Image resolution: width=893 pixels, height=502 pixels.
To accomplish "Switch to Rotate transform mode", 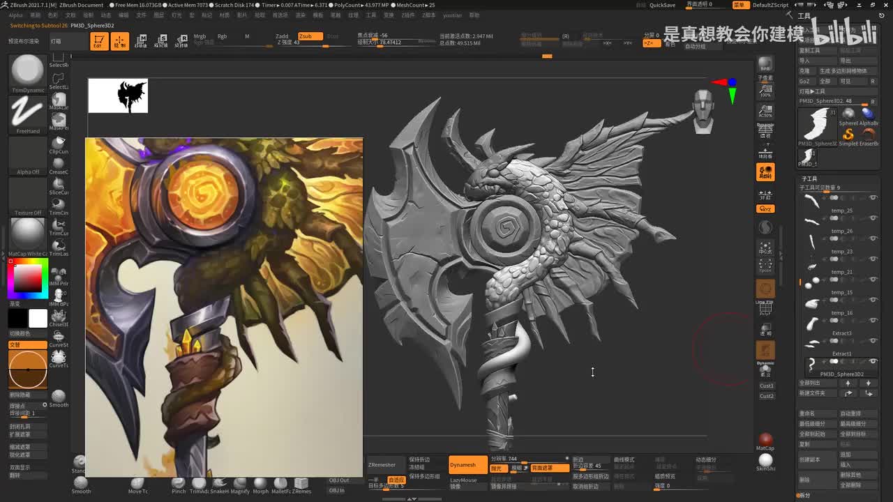I will 181,41.
